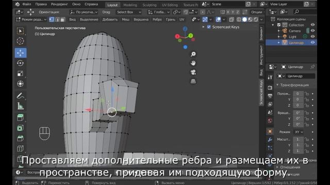The image size is (330, 185).
Task: Collapse the Collection tree arrow
Action: (273, 25)
